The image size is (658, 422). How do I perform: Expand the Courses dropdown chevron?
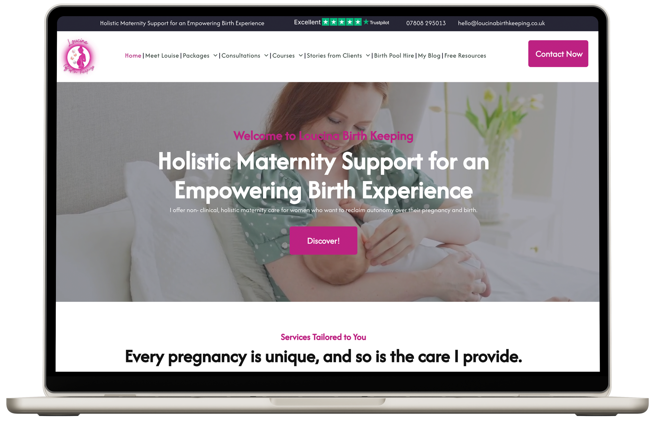(x=301, y=55)
